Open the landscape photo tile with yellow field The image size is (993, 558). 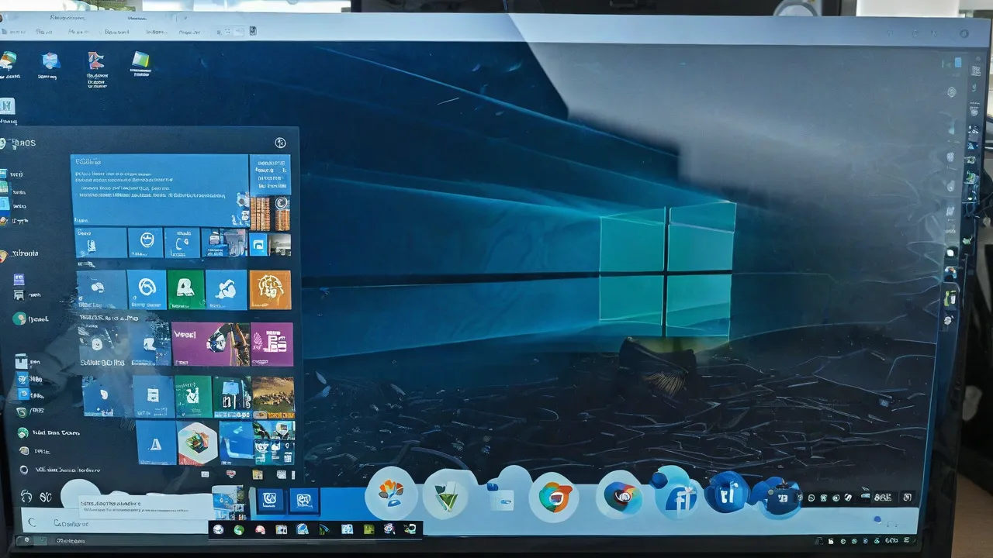(274, 397)
